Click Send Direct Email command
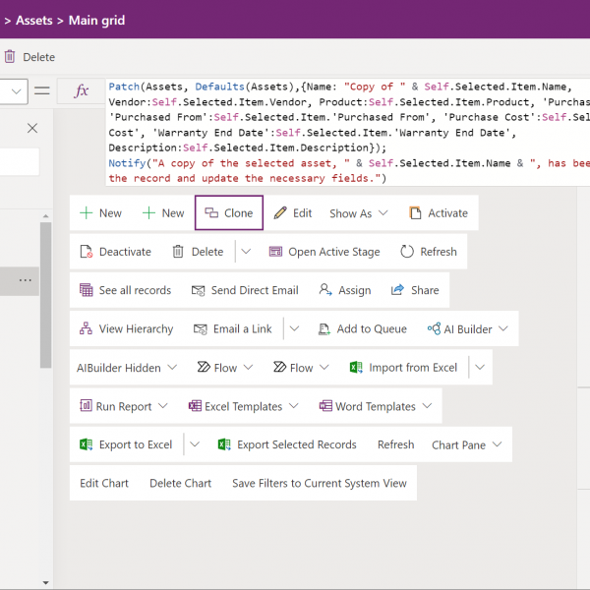The height and width of the screenshot is (590, 590). pyautogui.click(x=245, y=290)
